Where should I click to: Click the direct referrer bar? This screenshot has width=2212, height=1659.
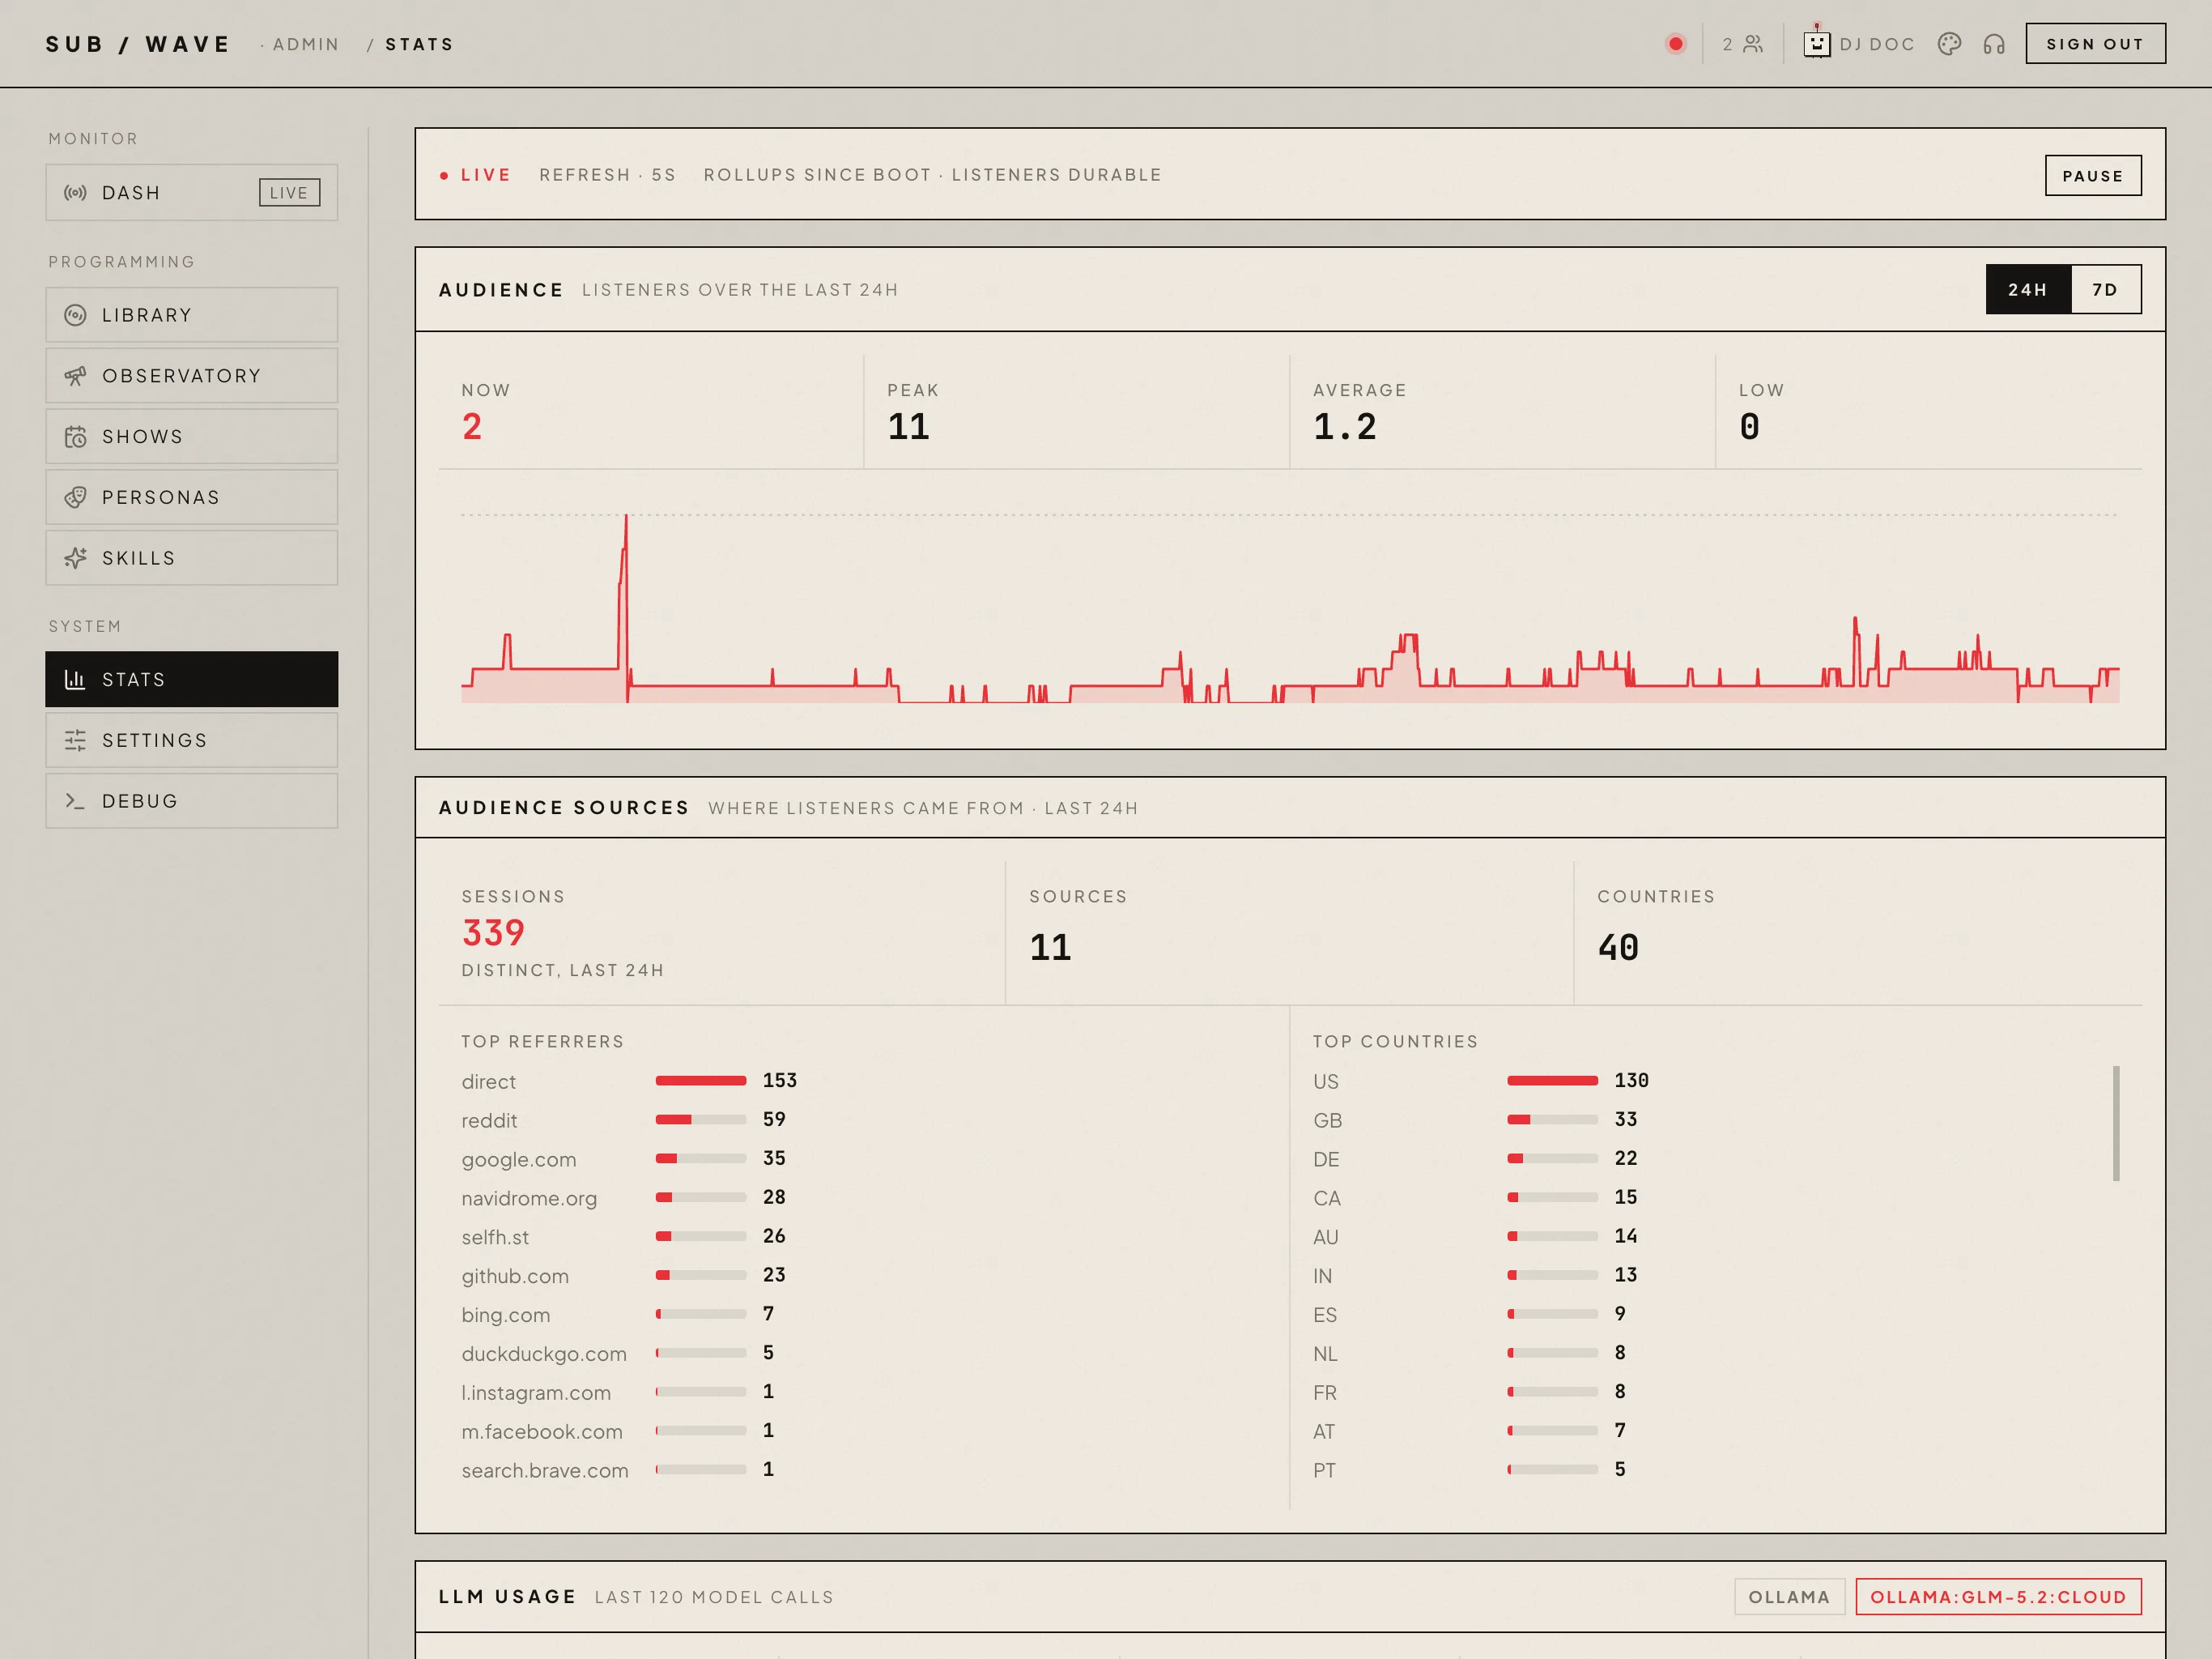click(701, 1081)
